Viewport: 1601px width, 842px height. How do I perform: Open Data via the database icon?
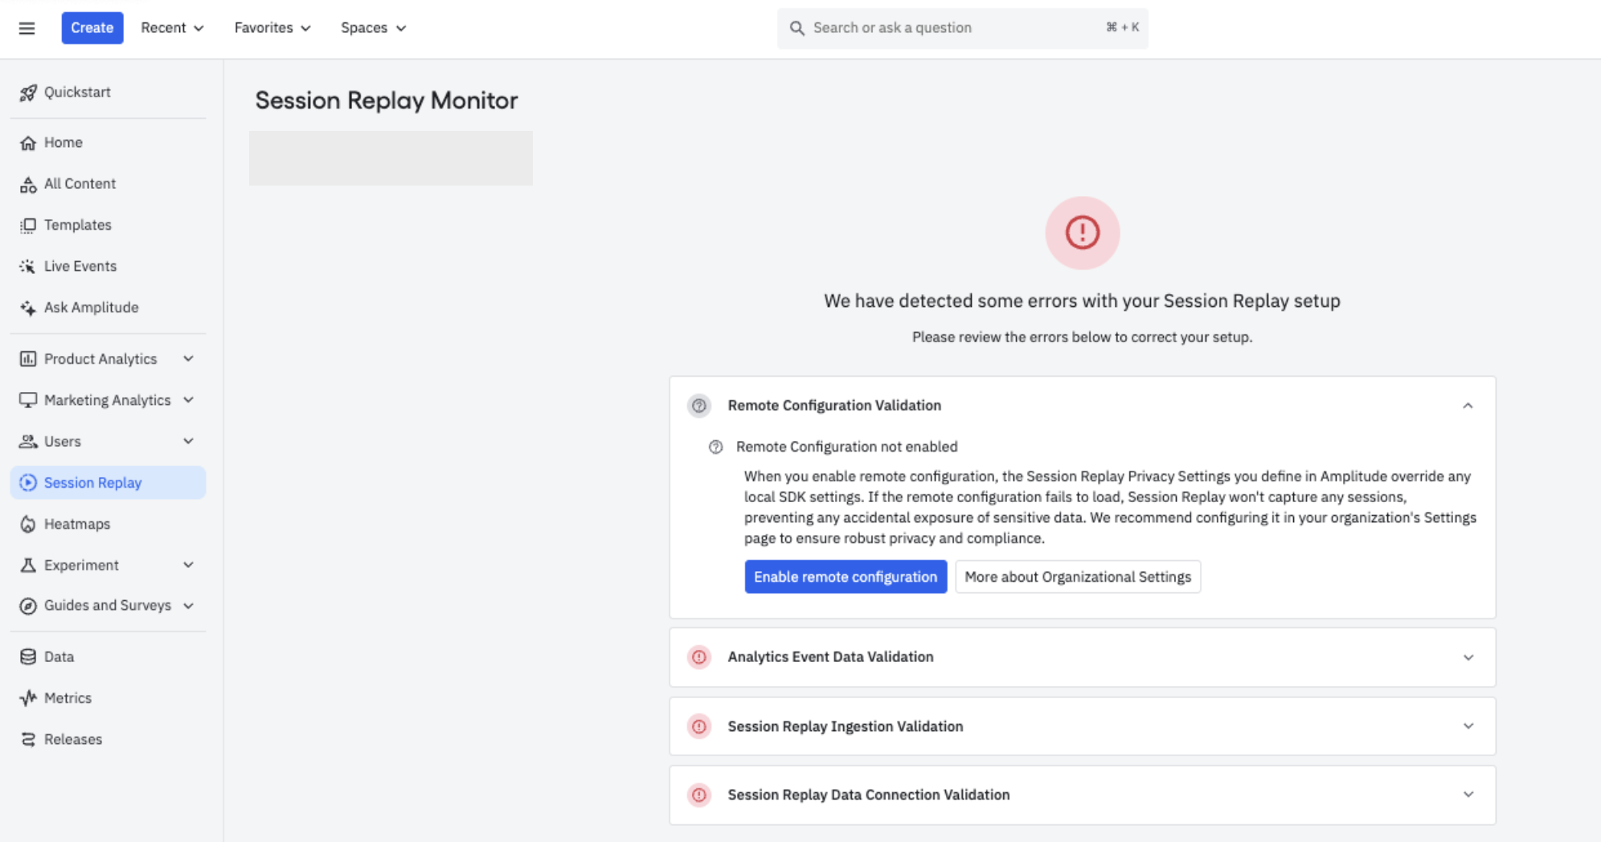(x=28, y=657)
